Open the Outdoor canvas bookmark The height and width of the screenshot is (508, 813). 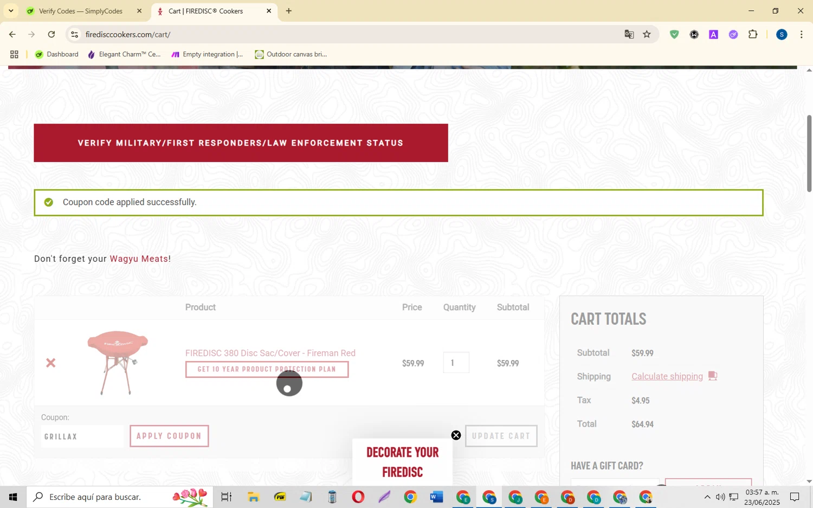pos(291,54)
